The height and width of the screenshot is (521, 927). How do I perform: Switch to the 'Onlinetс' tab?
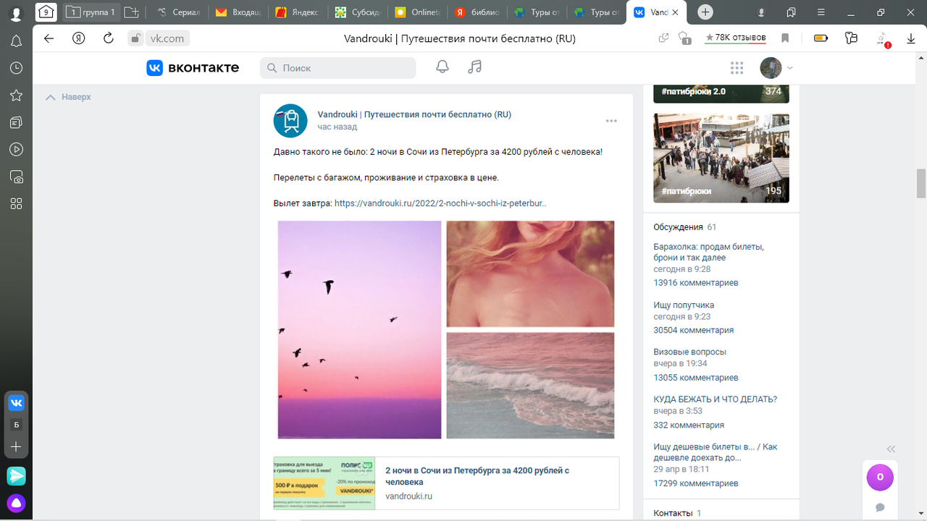[x=416, y=12]
